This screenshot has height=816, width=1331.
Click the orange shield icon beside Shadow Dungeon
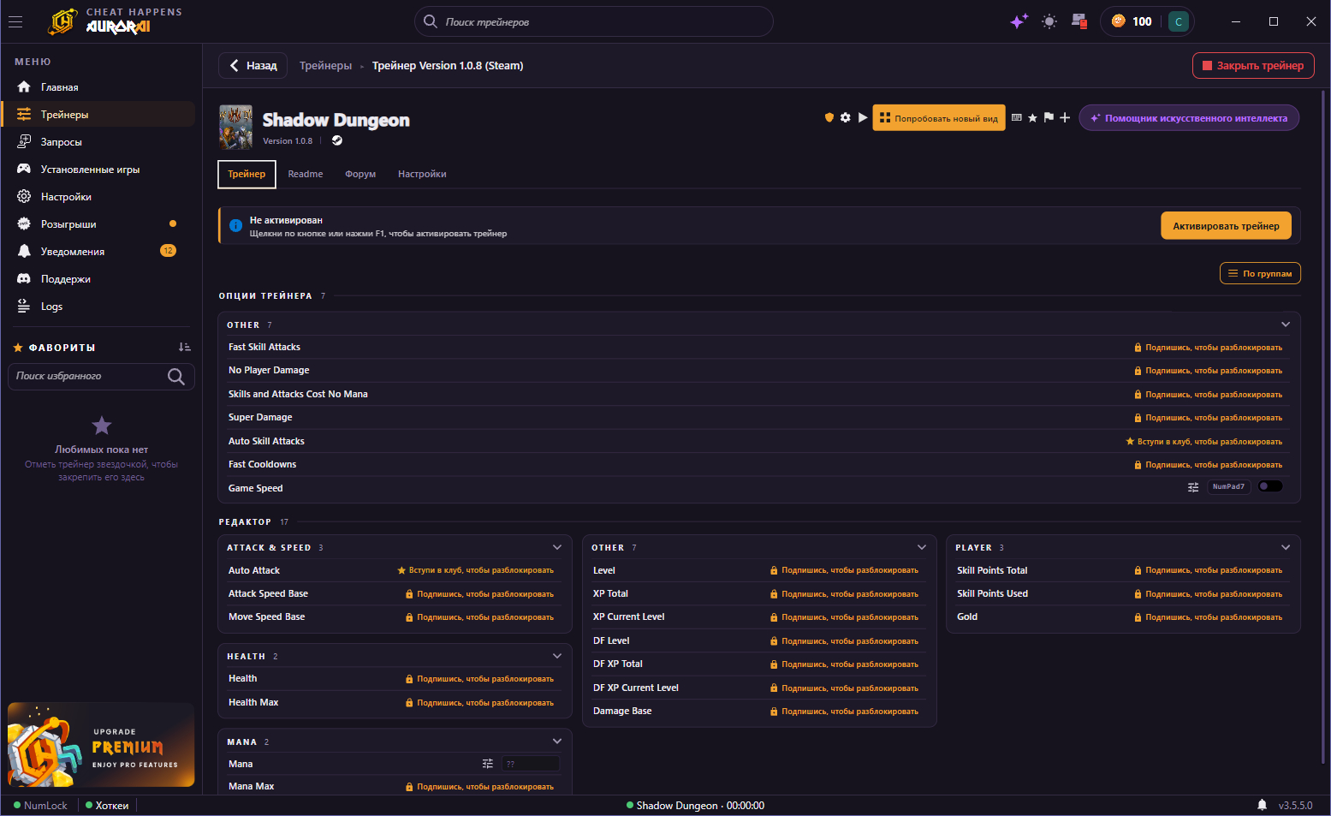tap(829, 117)
